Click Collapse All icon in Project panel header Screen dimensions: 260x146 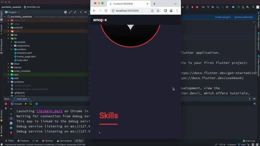tap(75, 12)
